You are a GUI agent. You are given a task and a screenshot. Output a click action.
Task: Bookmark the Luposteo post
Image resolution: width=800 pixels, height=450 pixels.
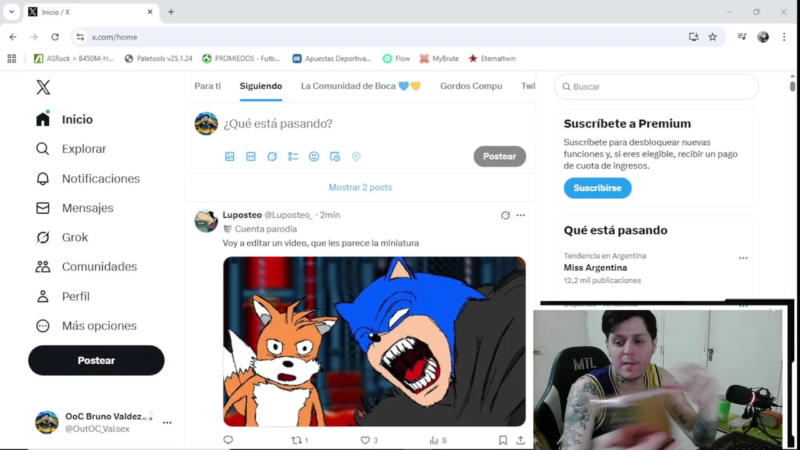tap(503, 440)
